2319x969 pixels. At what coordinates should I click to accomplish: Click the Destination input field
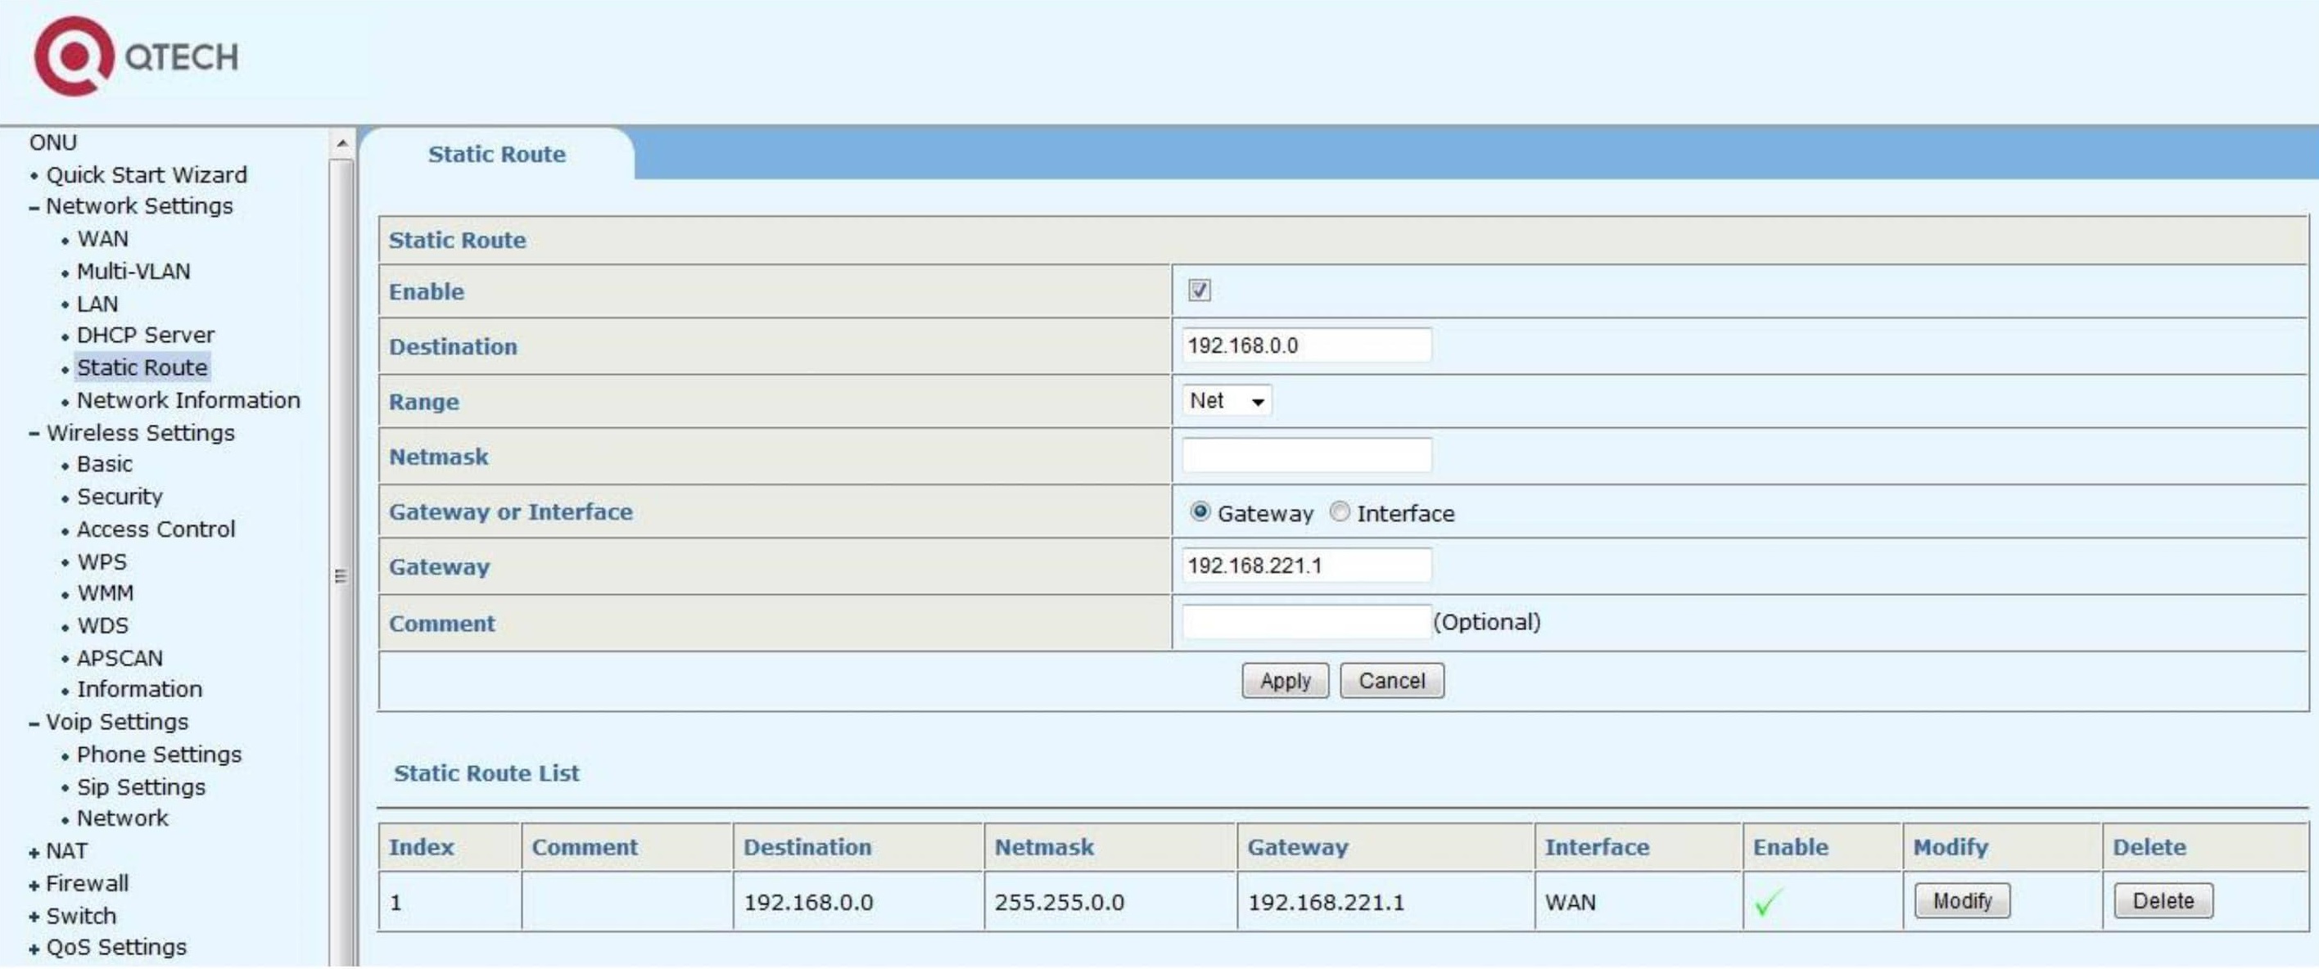click(x=1306, y=345)
